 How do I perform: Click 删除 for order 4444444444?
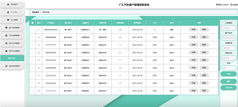coord(204,68)
